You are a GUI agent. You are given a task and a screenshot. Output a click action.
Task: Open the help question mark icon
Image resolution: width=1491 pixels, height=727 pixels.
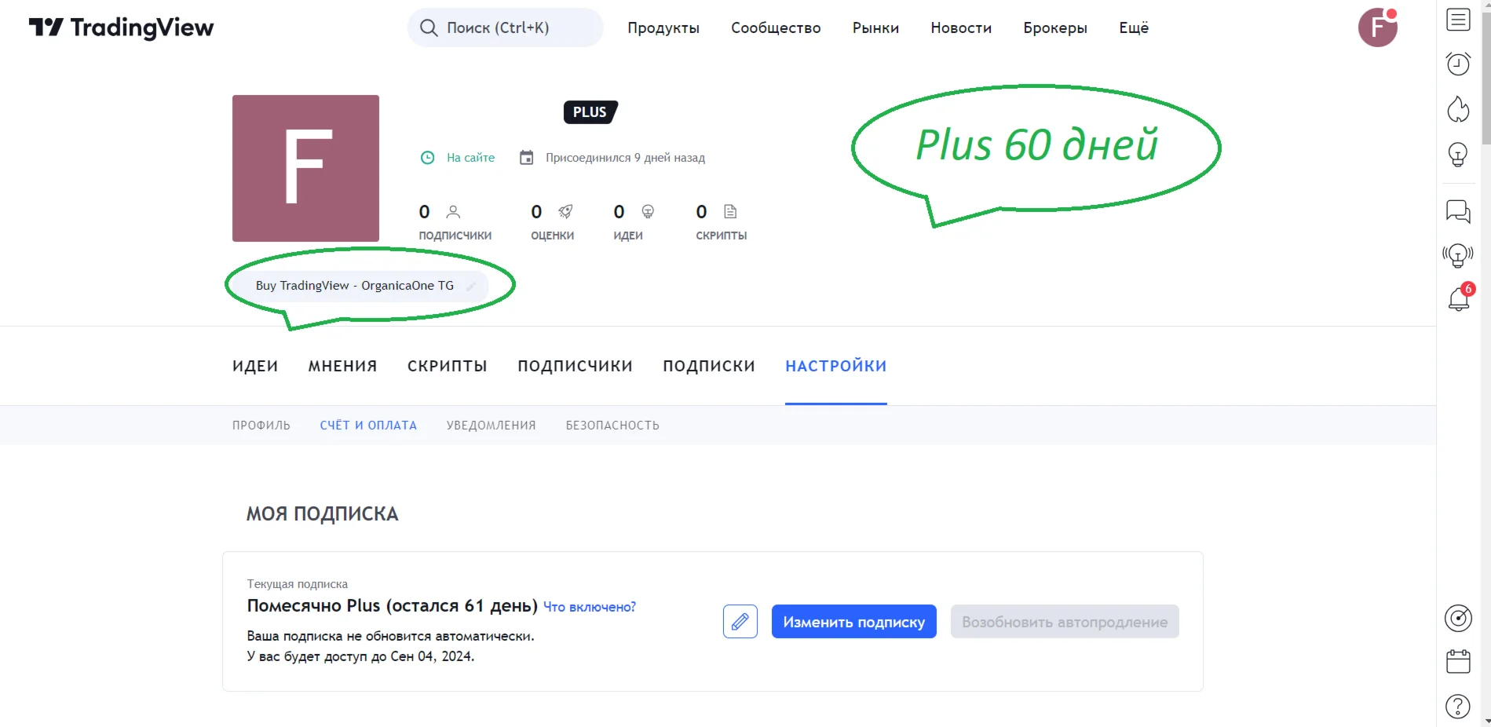coord(1458,707)
